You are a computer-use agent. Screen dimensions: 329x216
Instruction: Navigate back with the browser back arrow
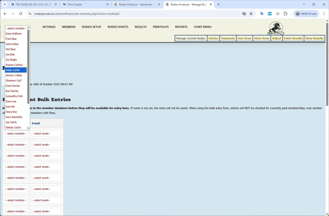[5, 14]
